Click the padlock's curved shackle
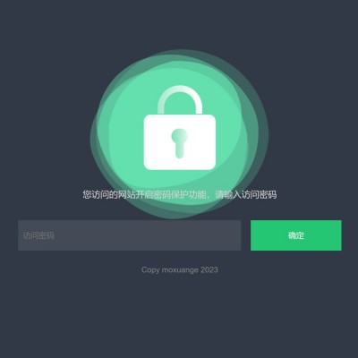The height and width of the screenshot is (358, 358). pyautogui.click(x=180, y=99)
